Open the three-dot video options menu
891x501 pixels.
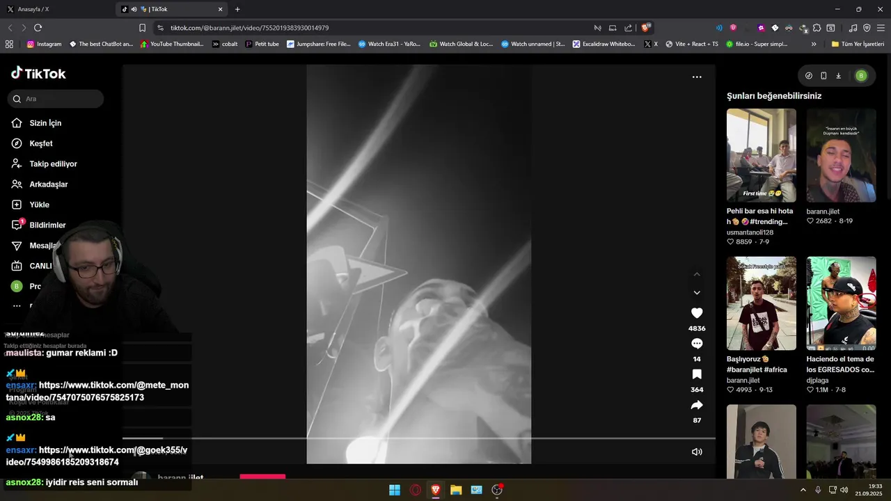click(697, 77)
